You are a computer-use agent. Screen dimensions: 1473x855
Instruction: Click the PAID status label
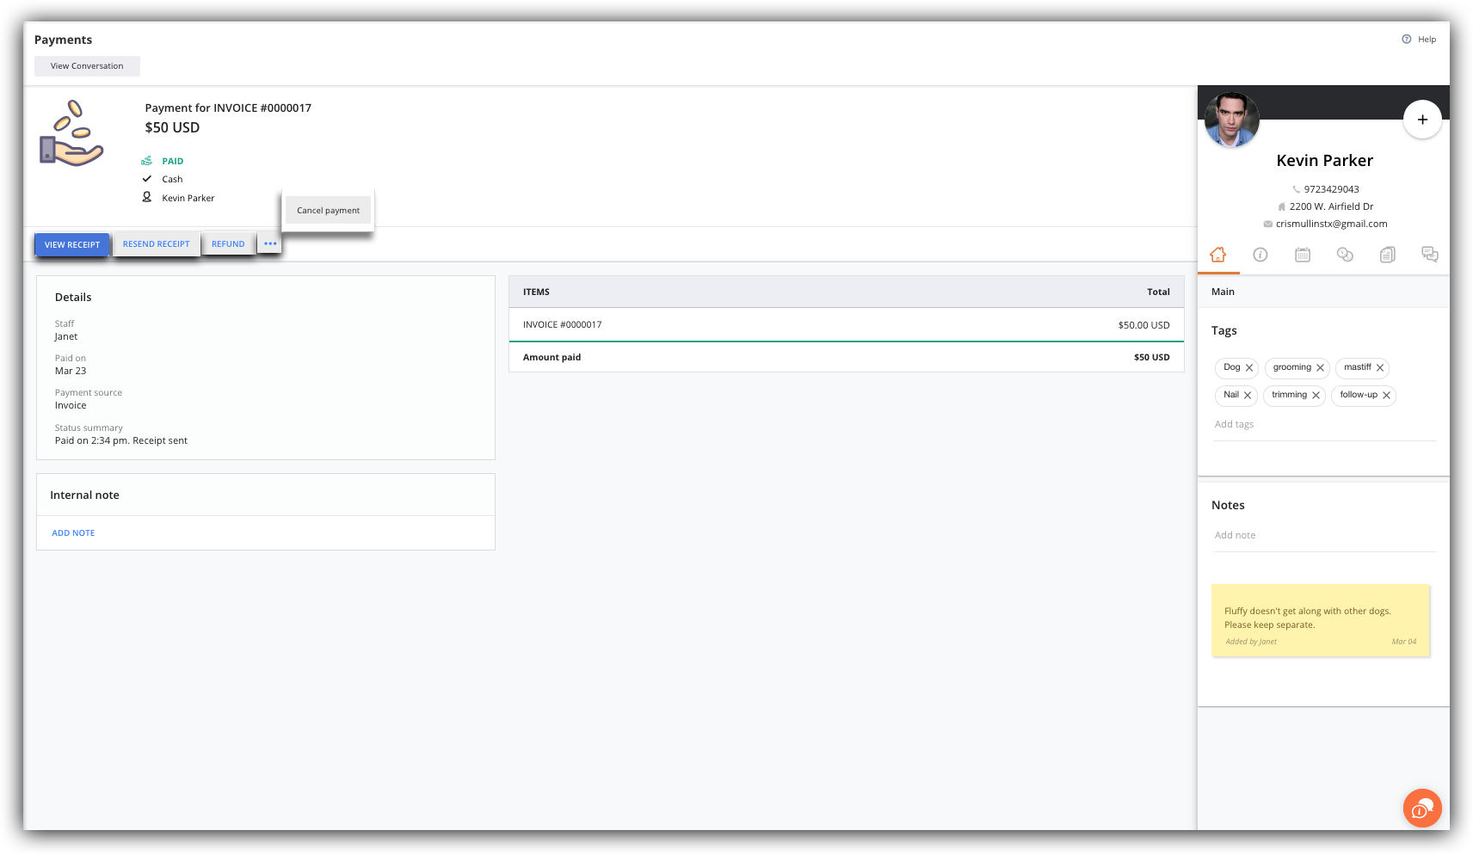pos(173,162)
